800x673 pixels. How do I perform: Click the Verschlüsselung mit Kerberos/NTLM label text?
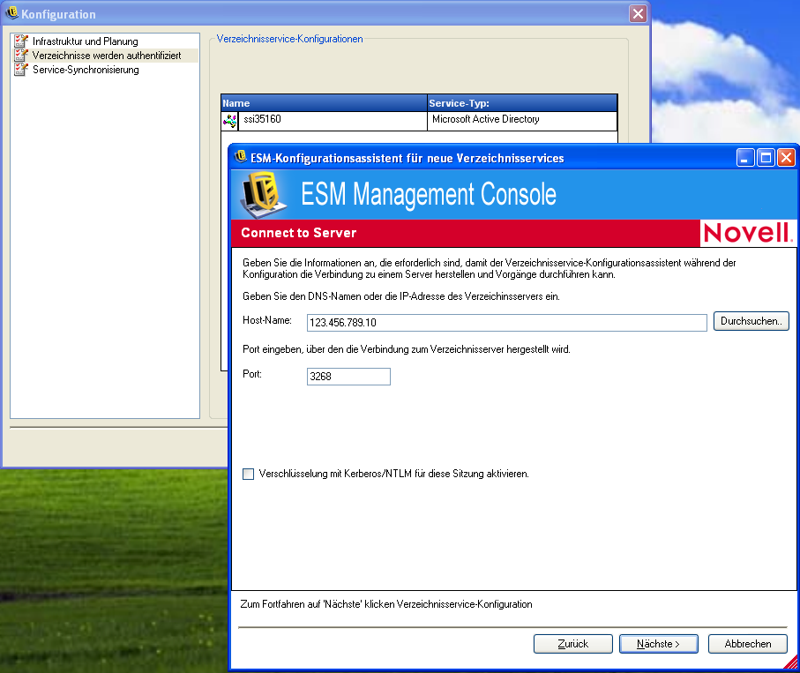394,474
